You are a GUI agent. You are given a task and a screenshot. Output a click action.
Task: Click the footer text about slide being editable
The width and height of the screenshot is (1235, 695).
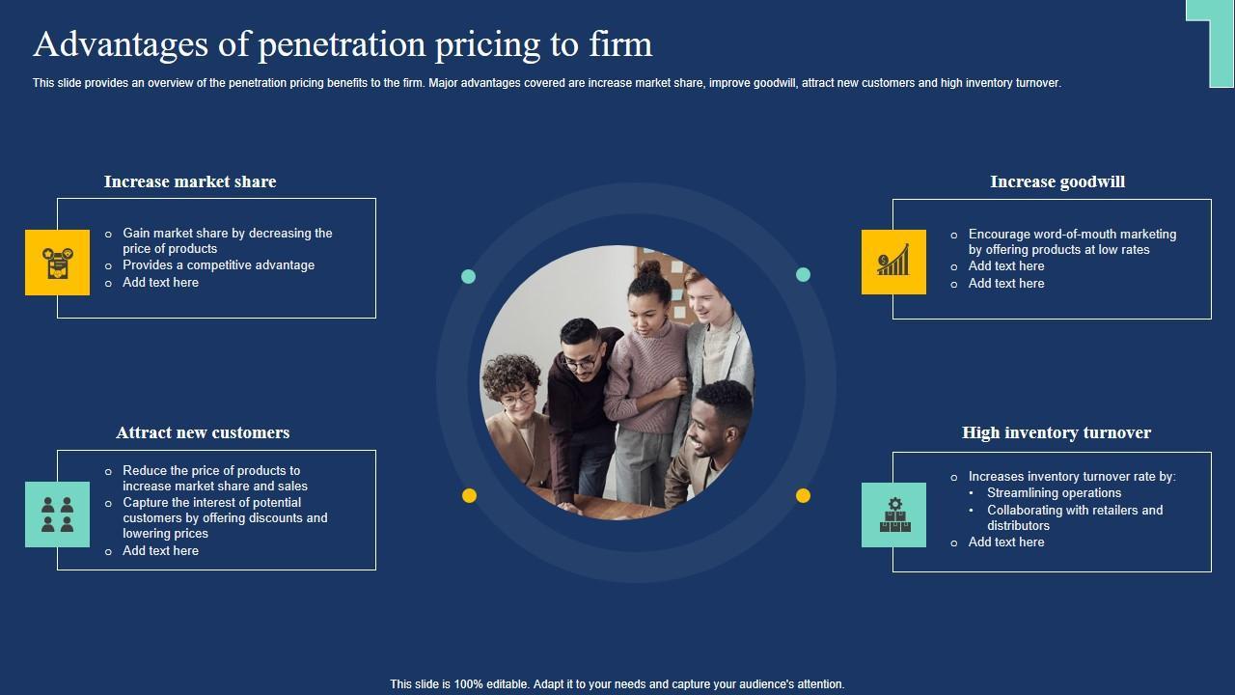[617, 684]
